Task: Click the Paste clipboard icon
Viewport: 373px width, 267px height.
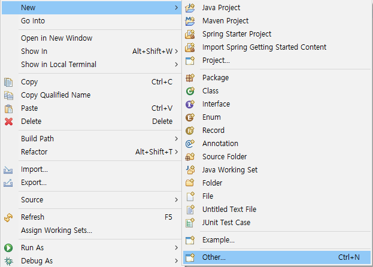Action: [x=8, y=108]
